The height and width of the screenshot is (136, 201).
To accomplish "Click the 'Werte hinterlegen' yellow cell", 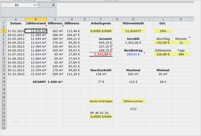I will tap(101, 101).
